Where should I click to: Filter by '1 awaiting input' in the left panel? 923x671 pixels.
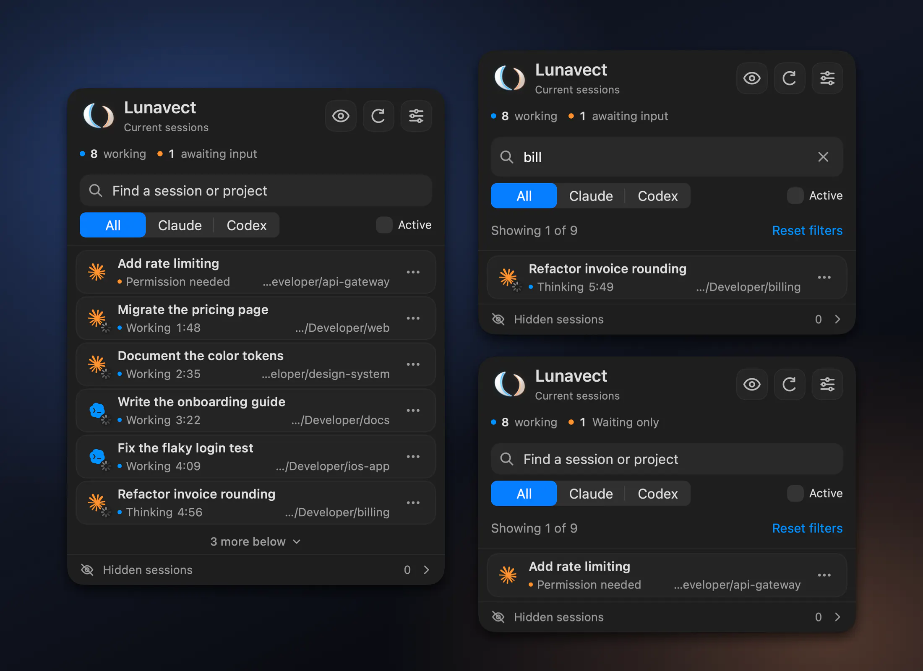(x=207, y=154)
